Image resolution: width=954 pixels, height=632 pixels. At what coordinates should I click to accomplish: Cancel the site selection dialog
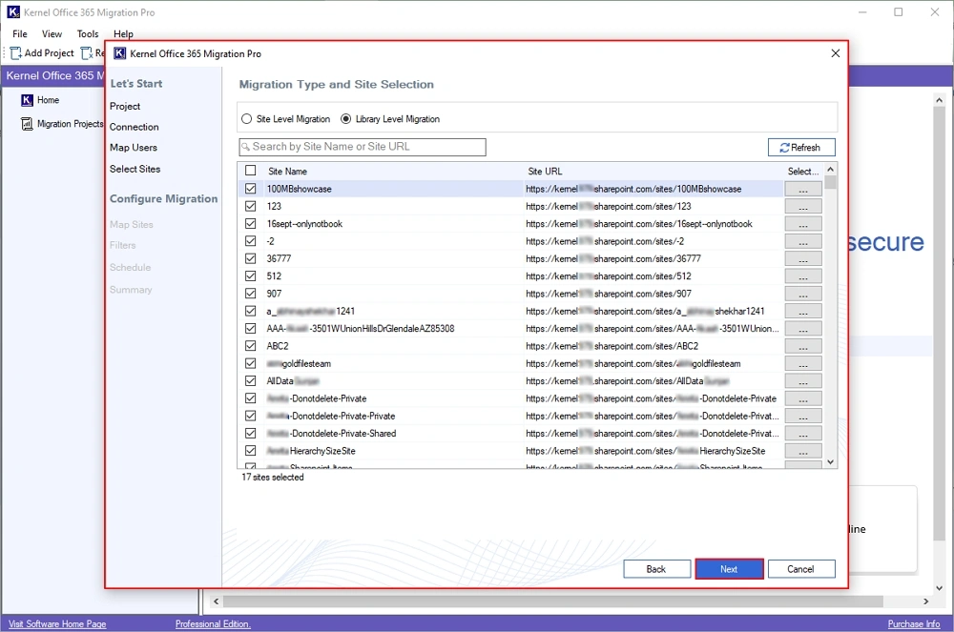coord(801,568)
